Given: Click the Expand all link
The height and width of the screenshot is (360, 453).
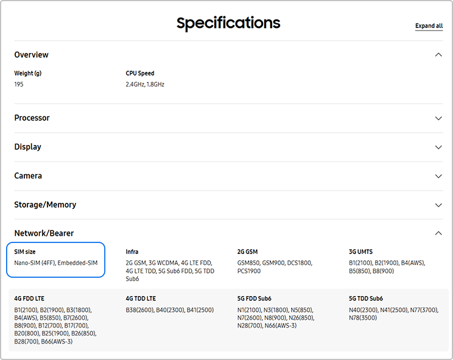Looking at the screenshot, I should click(429, 26).
